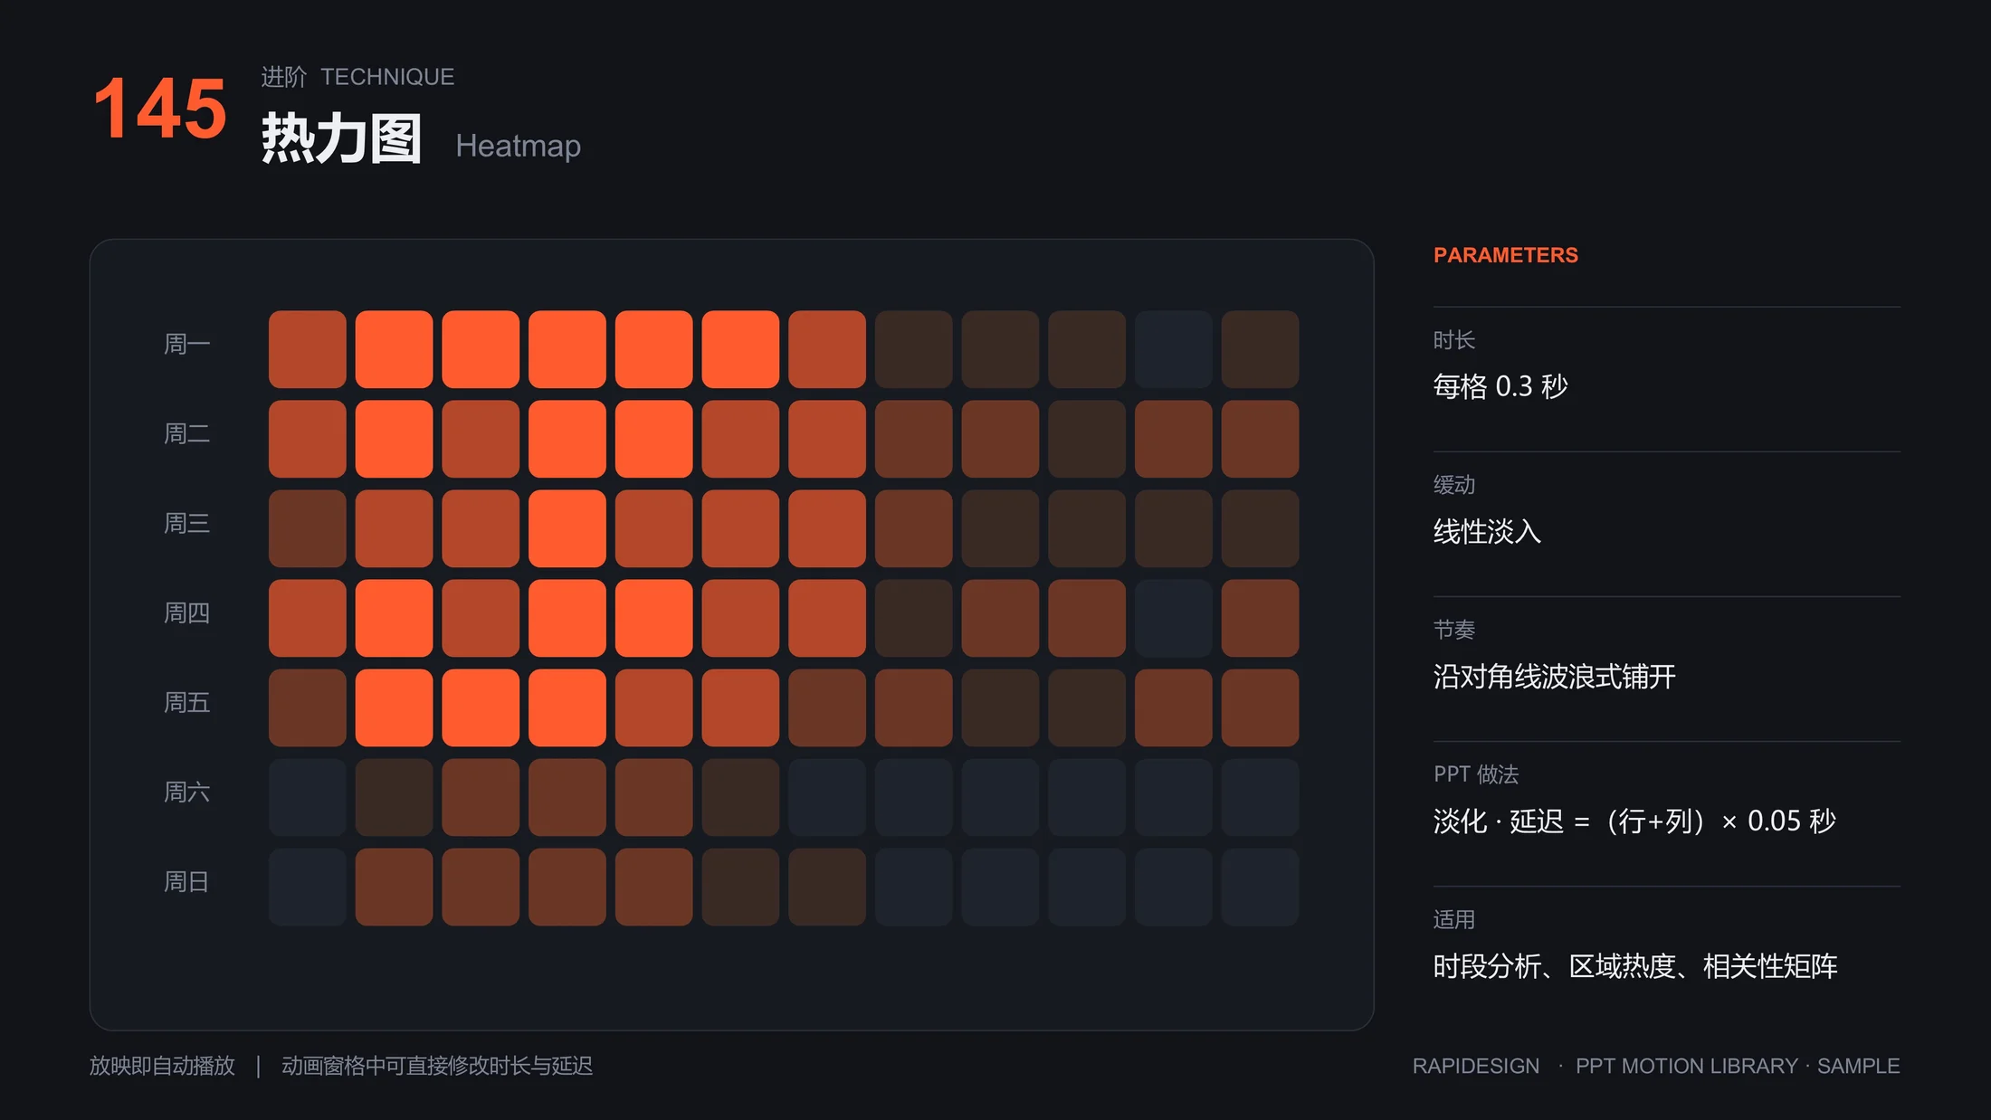Click the 放映即自动播放 footer note
This screenshot has width=1991, height=1120.
(162, 1066)
